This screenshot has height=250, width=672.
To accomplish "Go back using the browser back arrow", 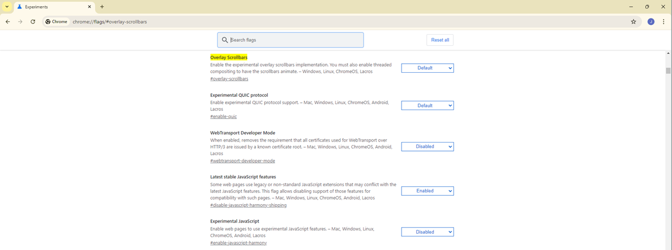I will (x=8, y=22).
